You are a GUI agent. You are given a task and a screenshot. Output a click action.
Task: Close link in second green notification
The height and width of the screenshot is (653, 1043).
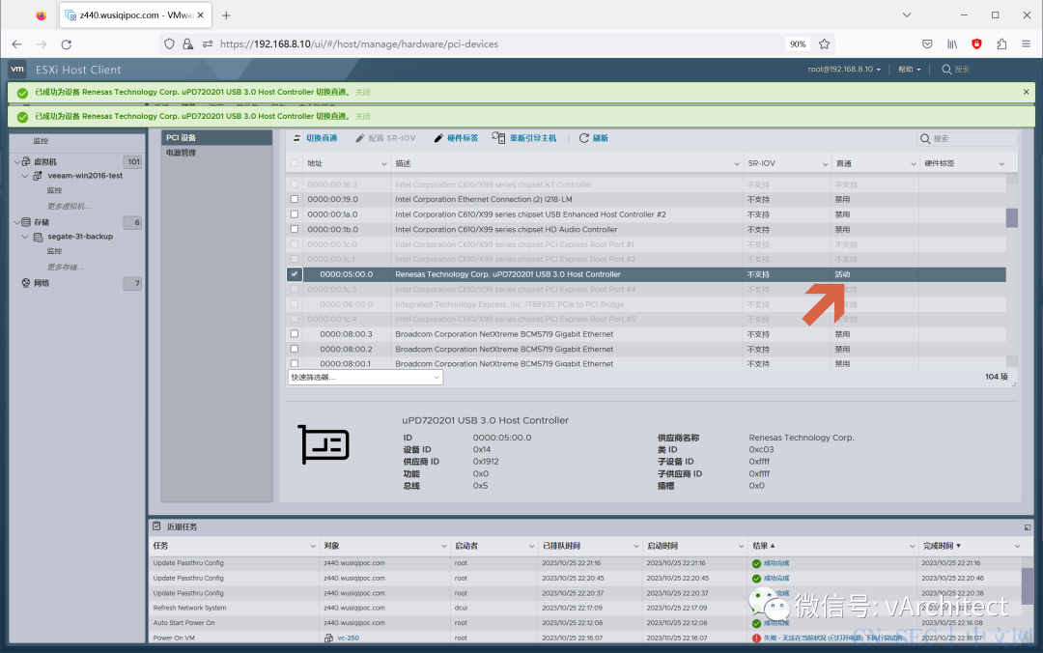(362, 117)
